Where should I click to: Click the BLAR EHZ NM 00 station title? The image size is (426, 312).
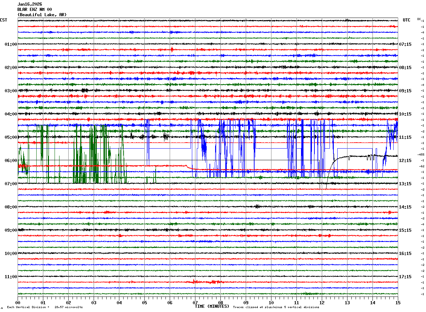click(x=35, y=10)
